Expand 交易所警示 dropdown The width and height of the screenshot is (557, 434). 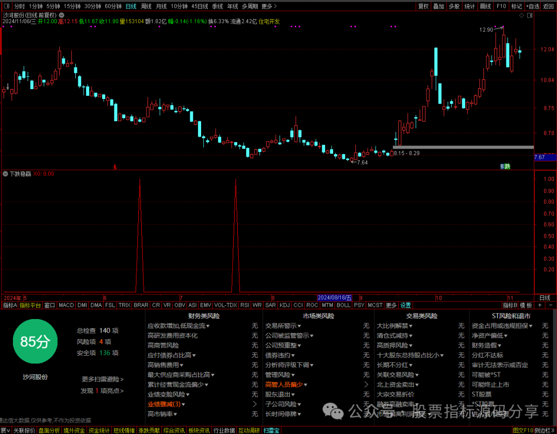coord(283,326)
